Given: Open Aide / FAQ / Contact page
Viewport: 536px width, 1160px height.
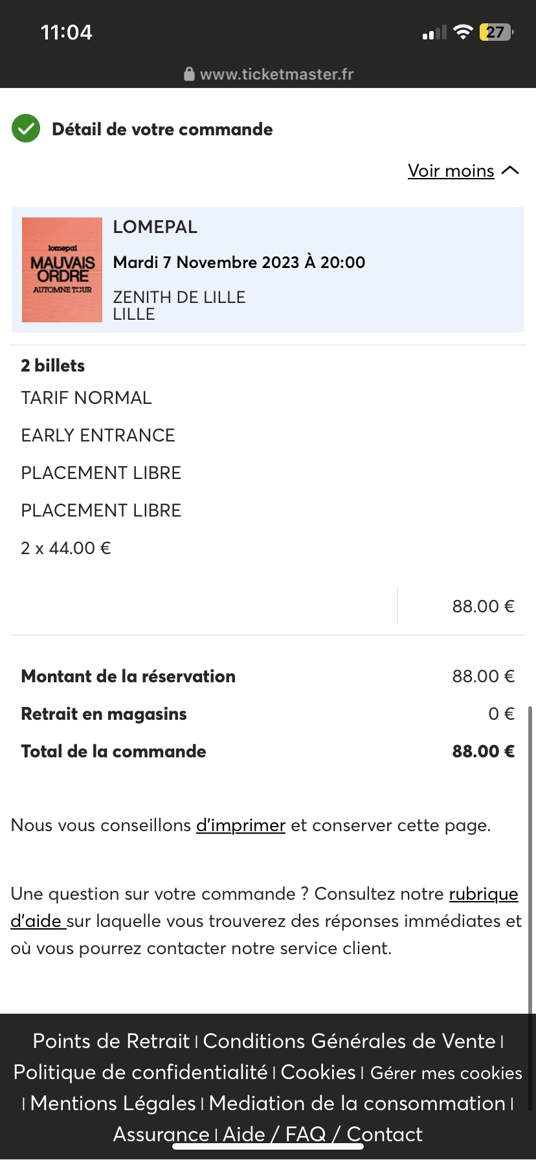Looking at the screenshot, I should 322,1133.
